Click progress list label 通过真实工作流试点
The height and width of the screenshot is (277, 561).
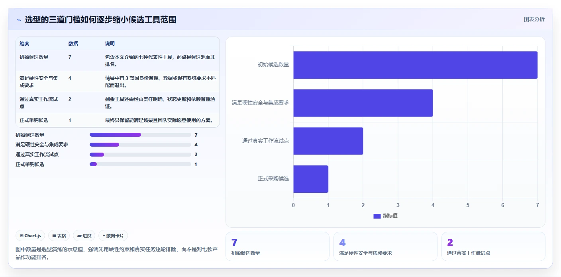click(x=37, y=155)
